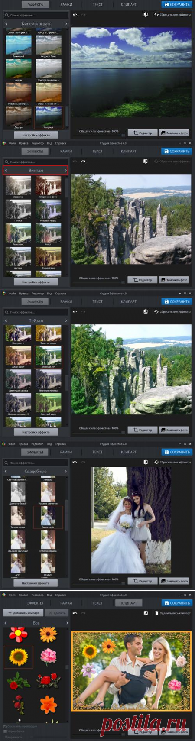Screen dimensions: 195x741
Task: Go to next category after Свадебные
Action: (66, 471)
